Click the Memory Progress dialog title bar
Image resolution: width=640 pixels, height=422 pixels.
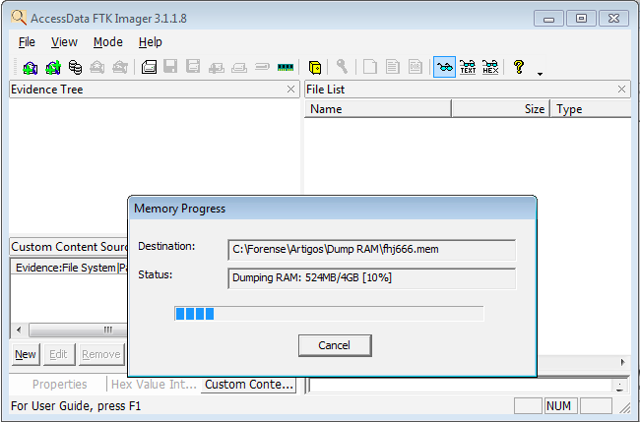tap(332, 209)
